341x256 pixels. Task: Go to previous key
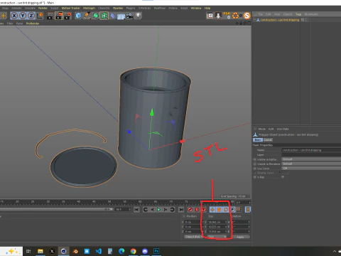tap(146, 210)
